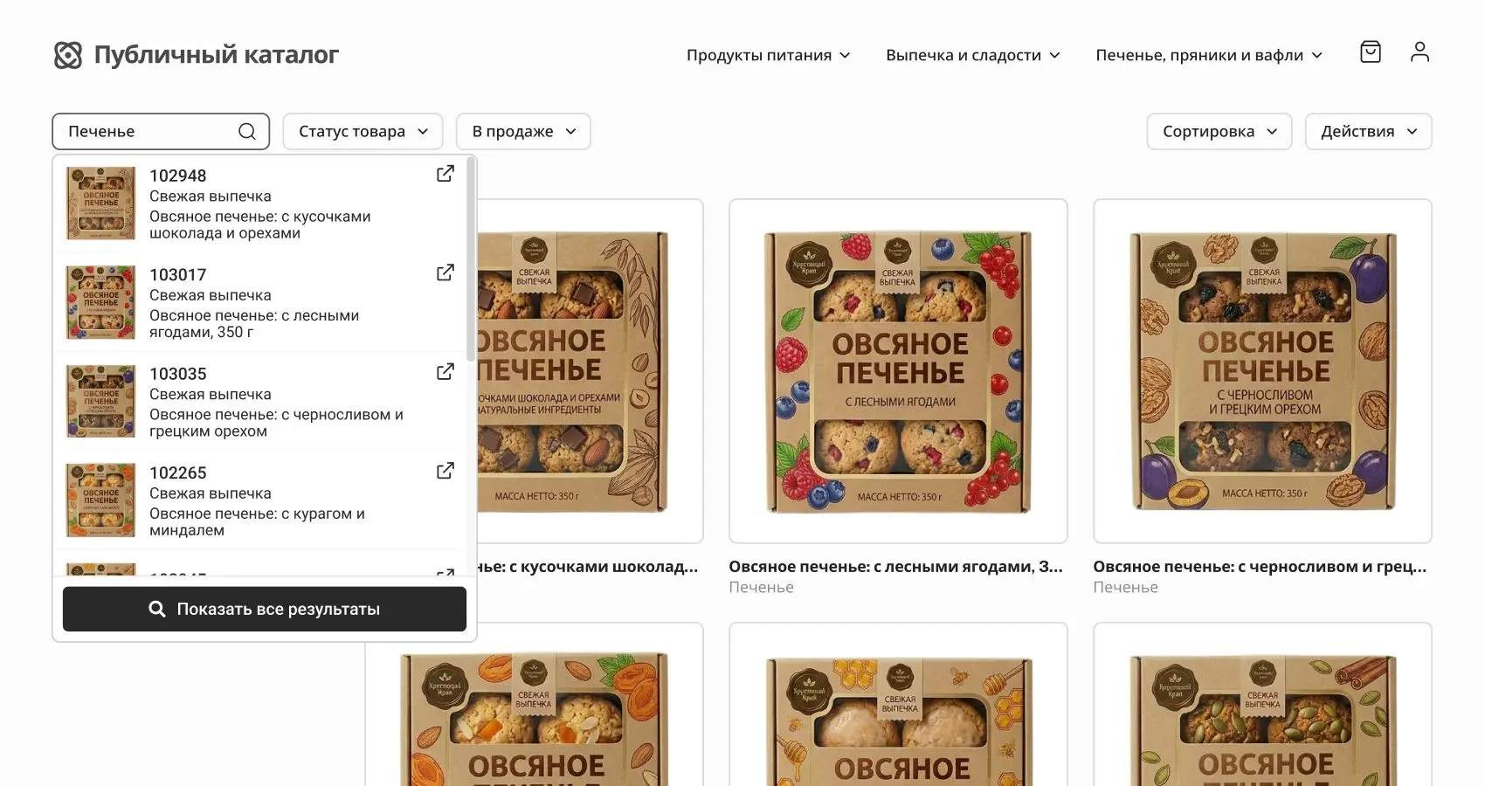The width and height of the screenshot is (1485, 786).
Task: Select thumbnail of search result 103017
Action: tap(101, 301)
